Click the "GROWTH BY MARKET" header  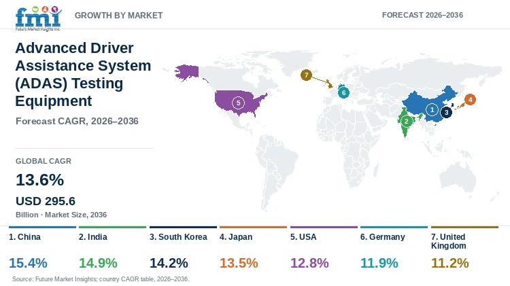tap(119, 15)
